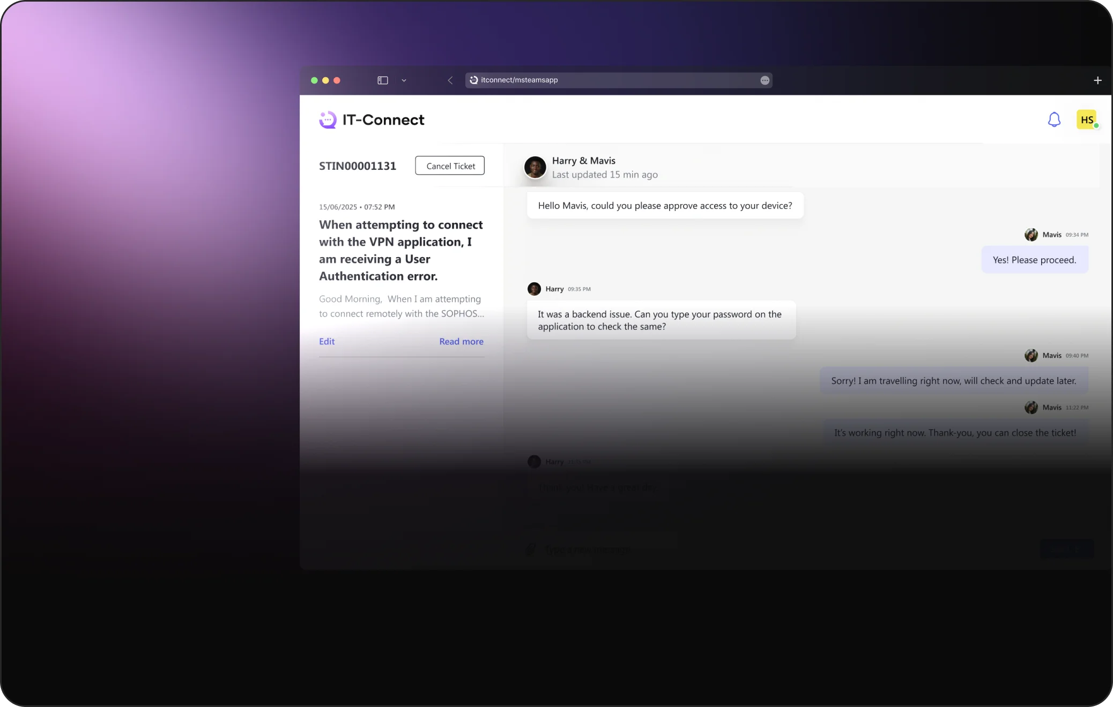The image size is (1113, 707).
Task: Click Mavis's avatar beside the 09:40 PM message
Action: pyautogui.click(x=1030, y=356)
